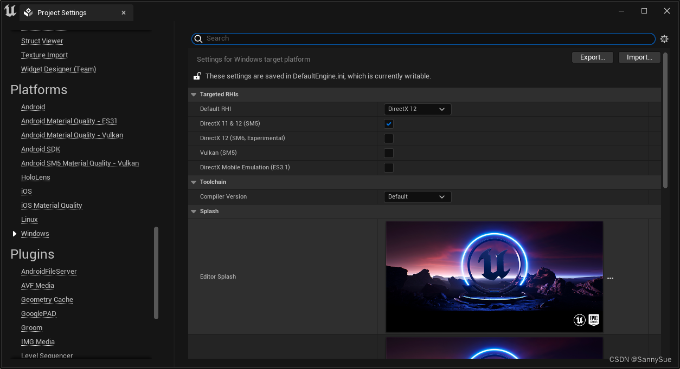
Task: Click the Project Settings tab icon
Action: tap(29, 12)
